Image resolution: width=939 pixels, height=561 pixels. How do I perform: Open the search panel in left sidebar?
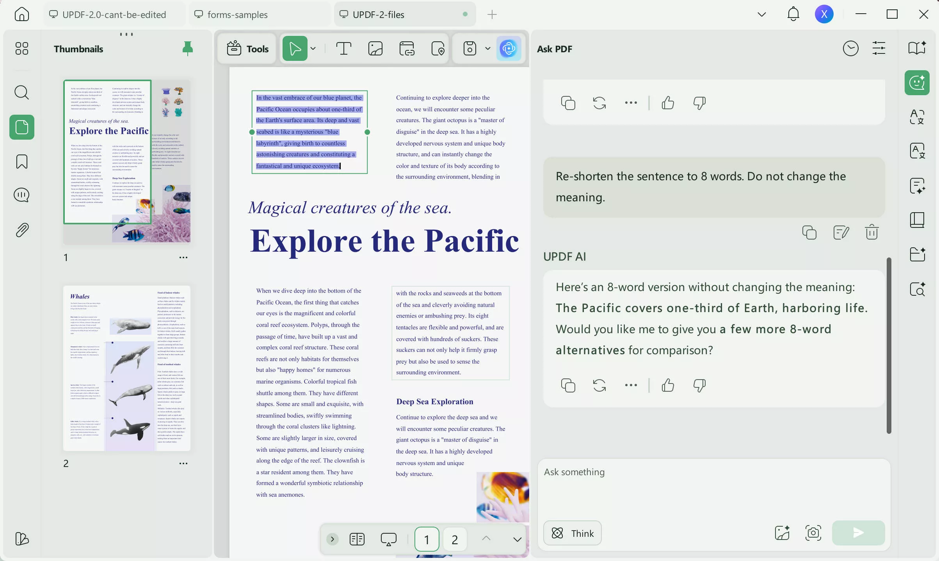(x=21, y=93)
